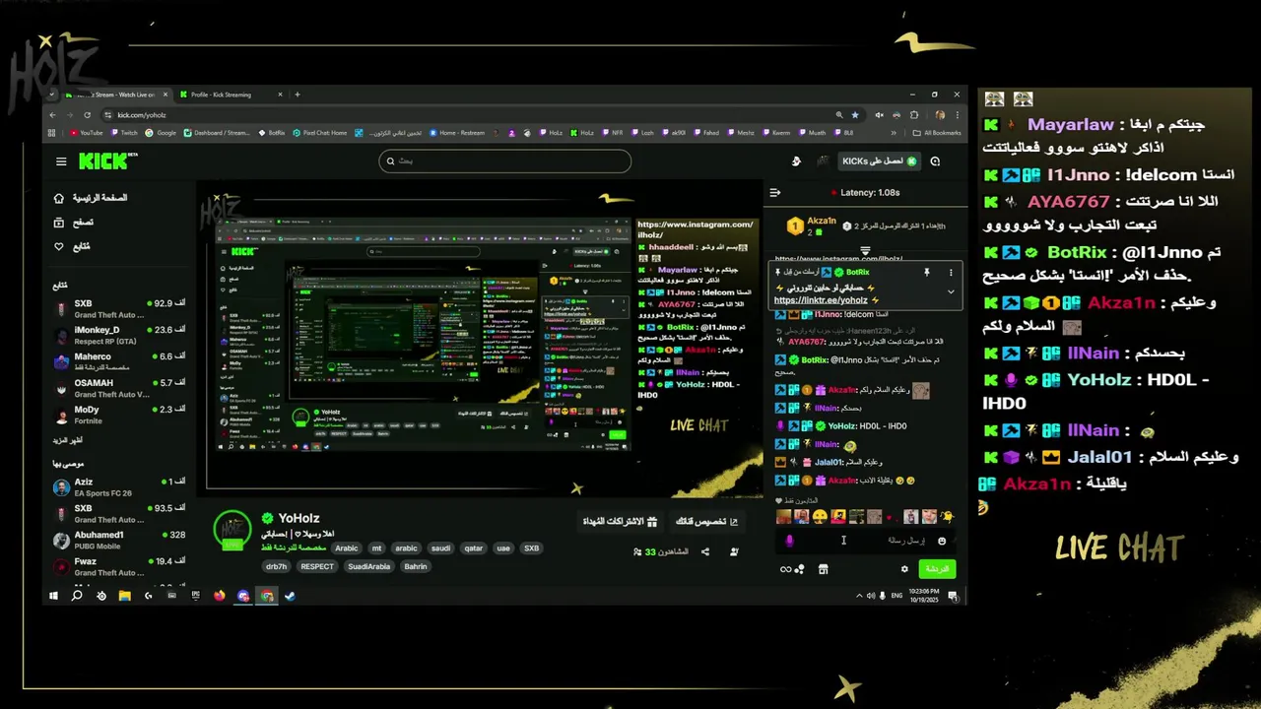Open SXB channel under following list
The image size is (1261, 709).
(119, 309)
